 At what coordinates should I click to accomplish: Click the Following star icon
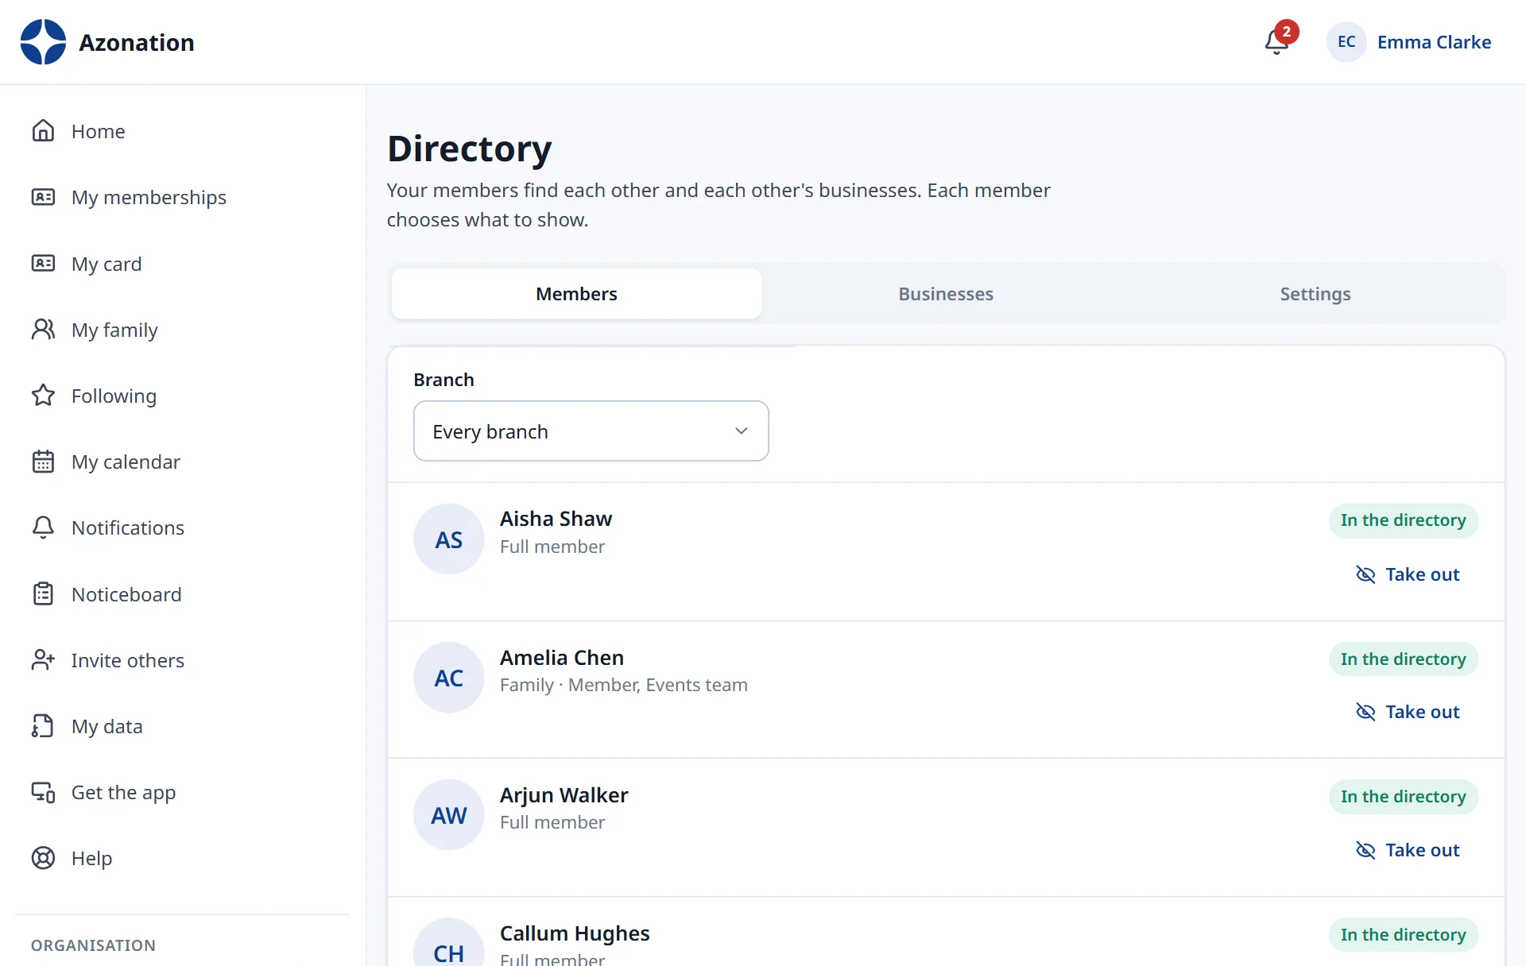click(x=43, y=396)
